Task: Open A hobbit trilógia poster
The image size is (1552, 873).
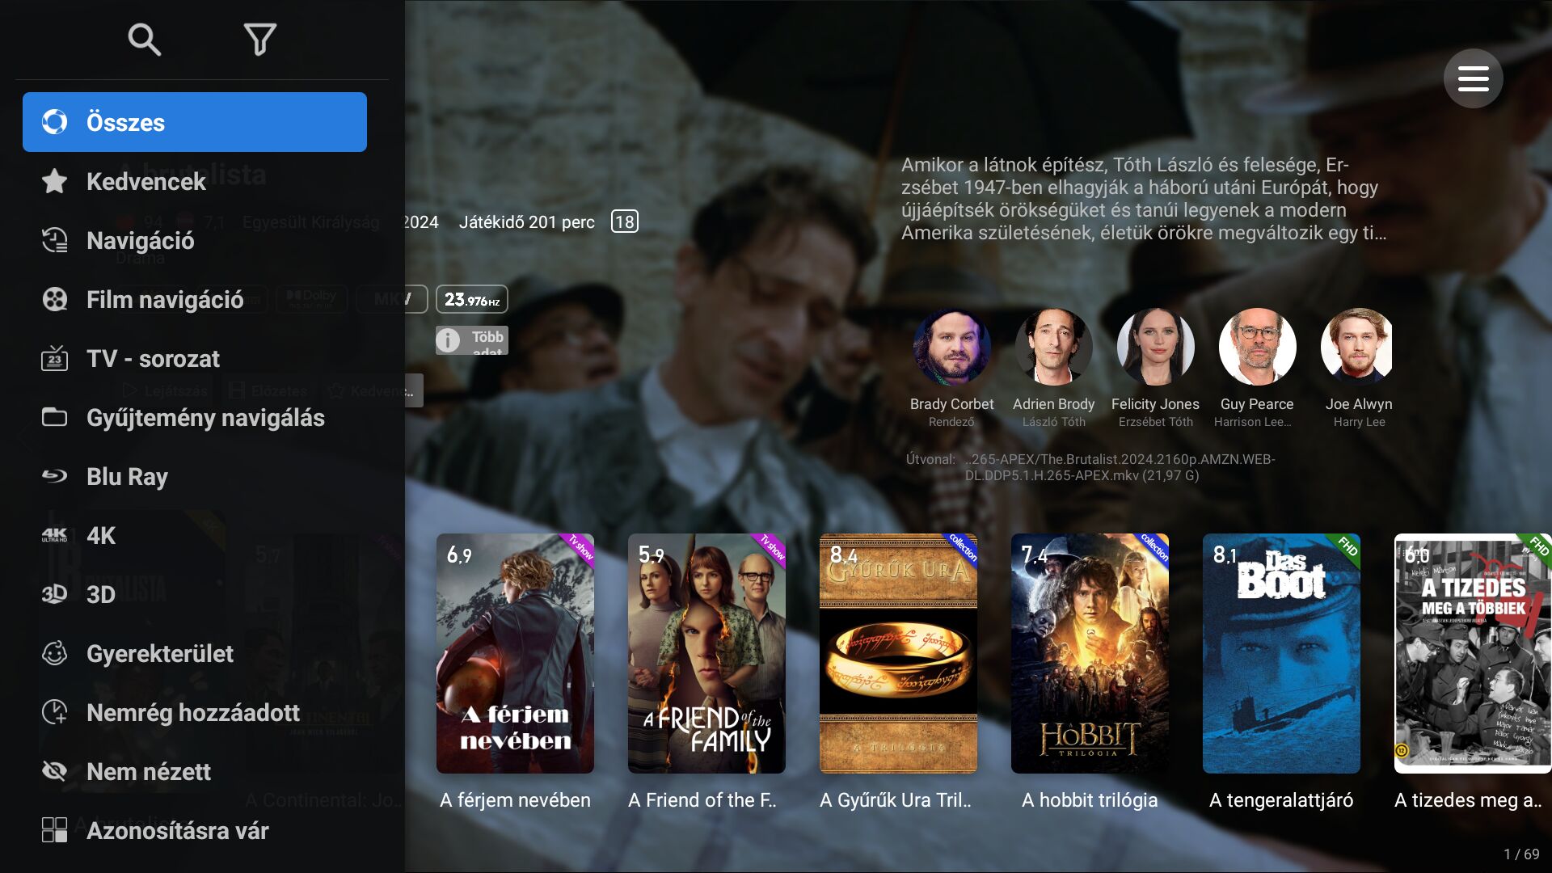Action: point(1090,653)
